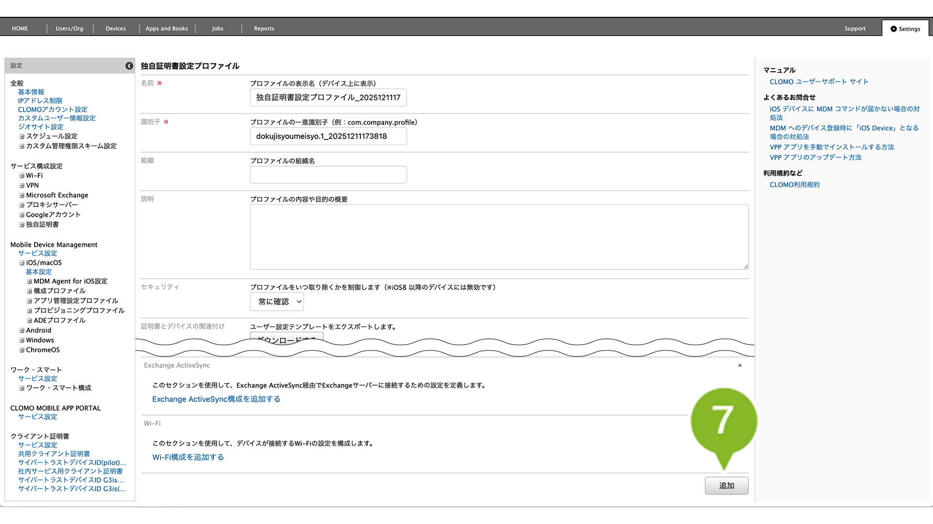The image size is (933, 524).
Task: Open the セキュリティ 常に確認 dropdown
Action: (277, 302)
